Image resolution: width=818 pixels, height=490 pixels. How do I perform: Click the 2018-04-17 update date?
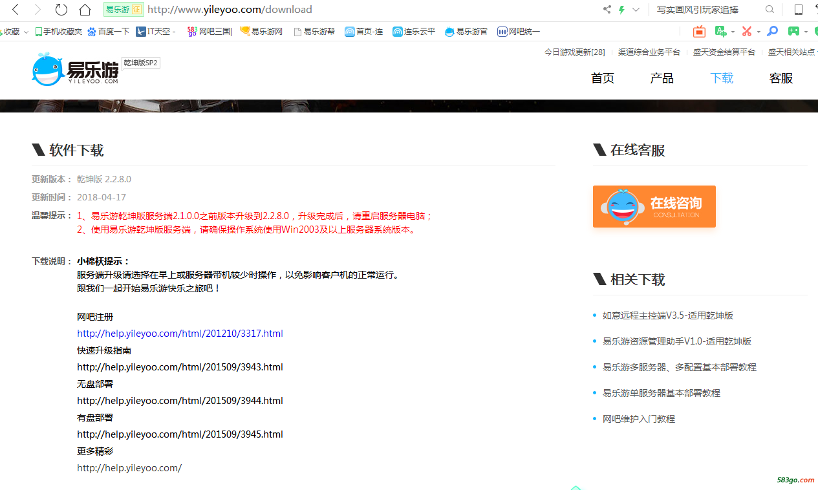point(102,197)
